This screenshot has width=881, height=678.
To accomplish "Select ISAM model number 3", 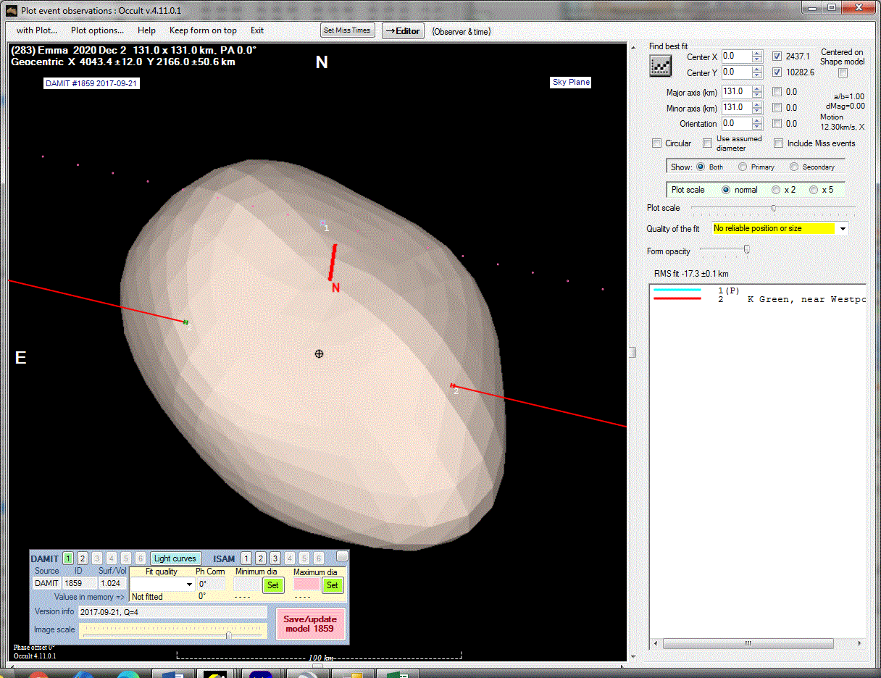I will (x=275, y=558).
